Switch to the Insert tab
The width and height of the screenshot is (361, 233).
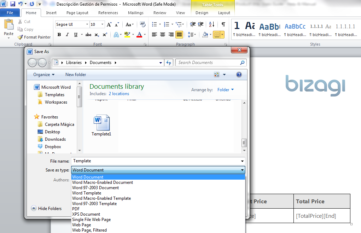[x=51, y=13]
